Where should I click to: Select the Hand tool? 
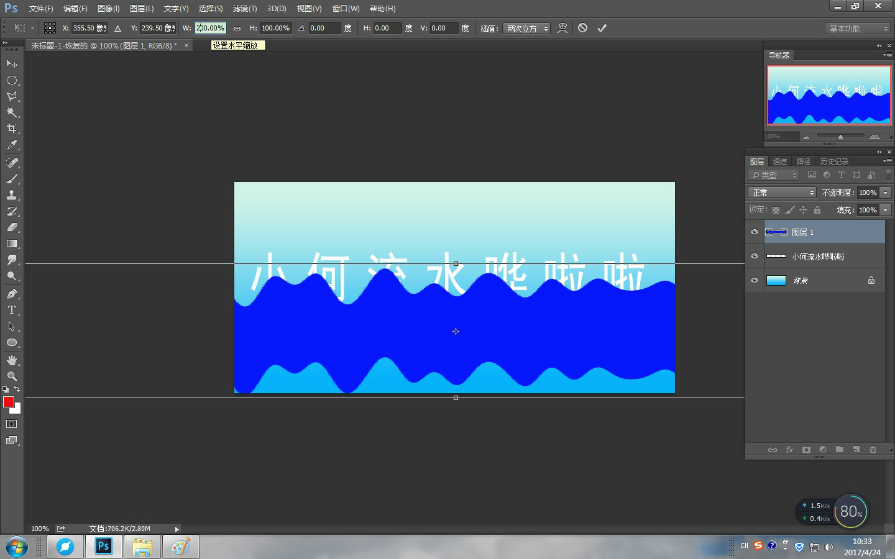[12, 360]
